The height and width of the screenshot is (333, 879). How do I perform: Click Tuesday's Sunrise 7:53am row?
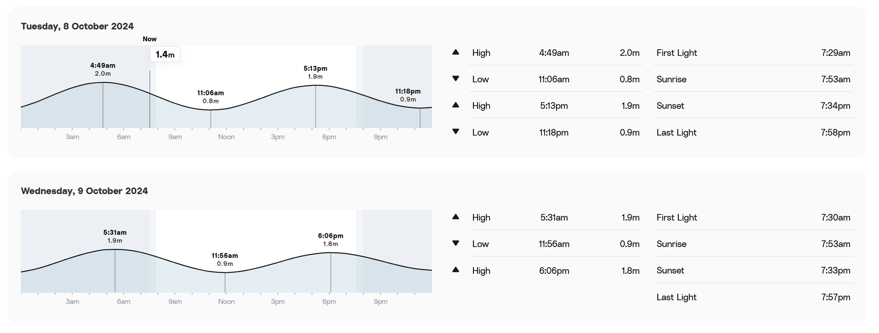click(x=753, y=79)
